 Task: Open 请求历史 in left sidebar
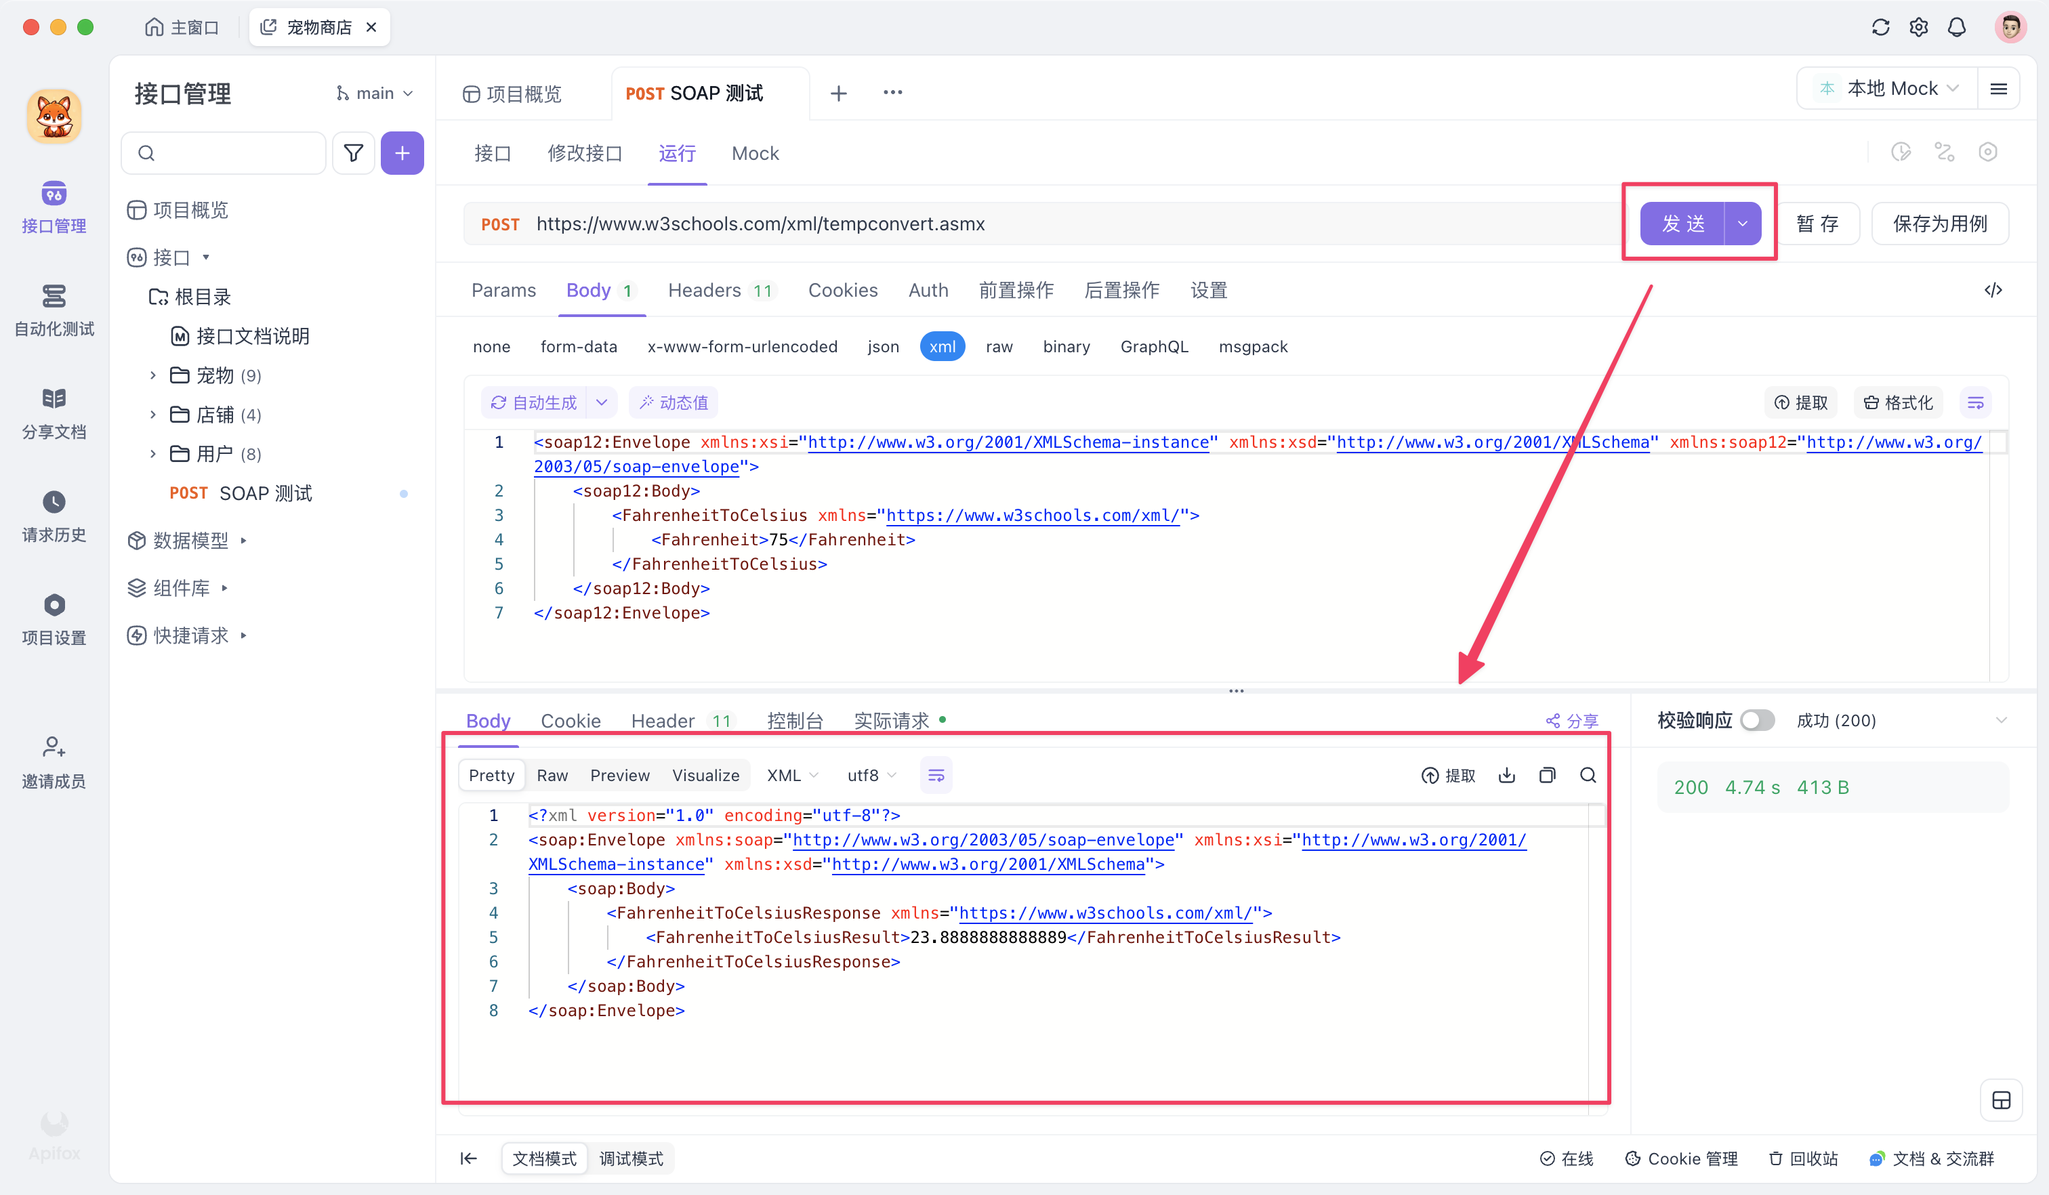click(54, 516)
